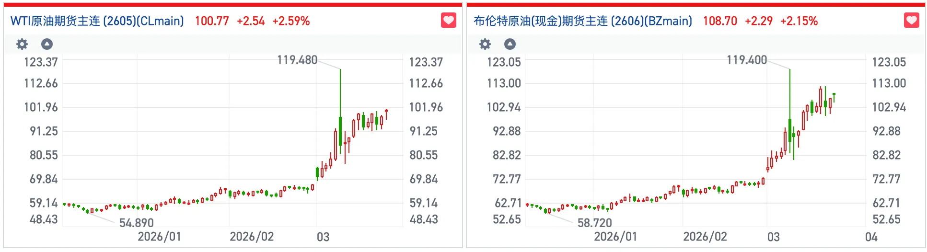Select the 119.480 high label on WTI chart
Image resolution: width=927 pixels, height=252 pixels.
click(x=297, y=60)
